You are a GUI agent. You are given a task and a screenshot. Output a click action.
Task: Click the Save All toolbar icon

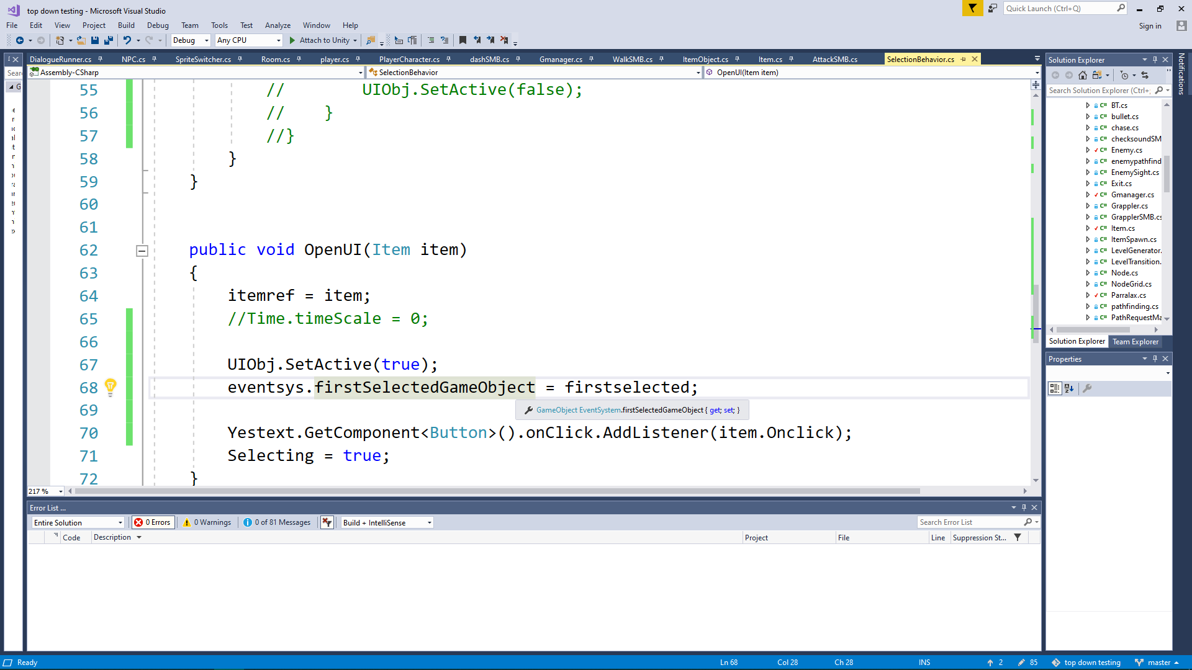109,40
